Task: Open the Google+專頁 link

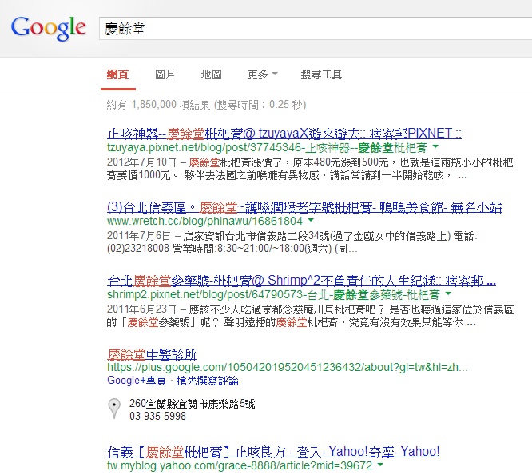Action: (137, 381)
